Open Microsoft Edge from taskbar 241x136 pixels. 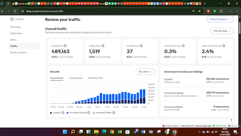104,132
